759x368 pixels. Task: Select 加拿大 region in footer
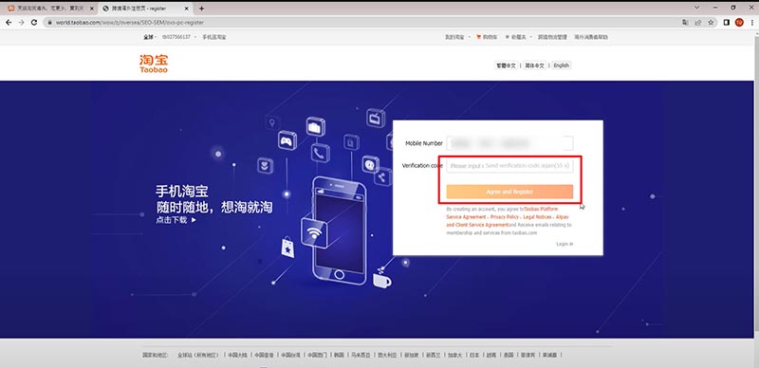tap(455, 355)
